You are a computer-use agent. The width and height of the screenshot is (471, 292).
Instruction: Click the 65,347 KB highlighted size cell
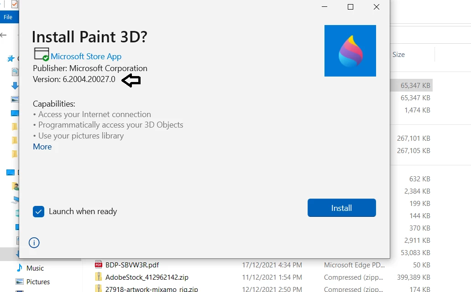(x=415, y=86)
